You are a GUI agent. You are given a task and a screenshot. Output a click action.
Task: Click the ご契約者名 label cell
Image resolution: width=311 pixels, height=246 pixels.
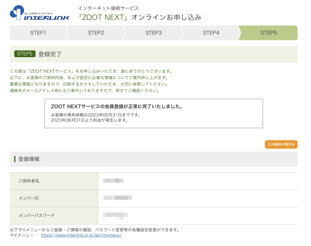pyautogui.click(x=54, y=181)
